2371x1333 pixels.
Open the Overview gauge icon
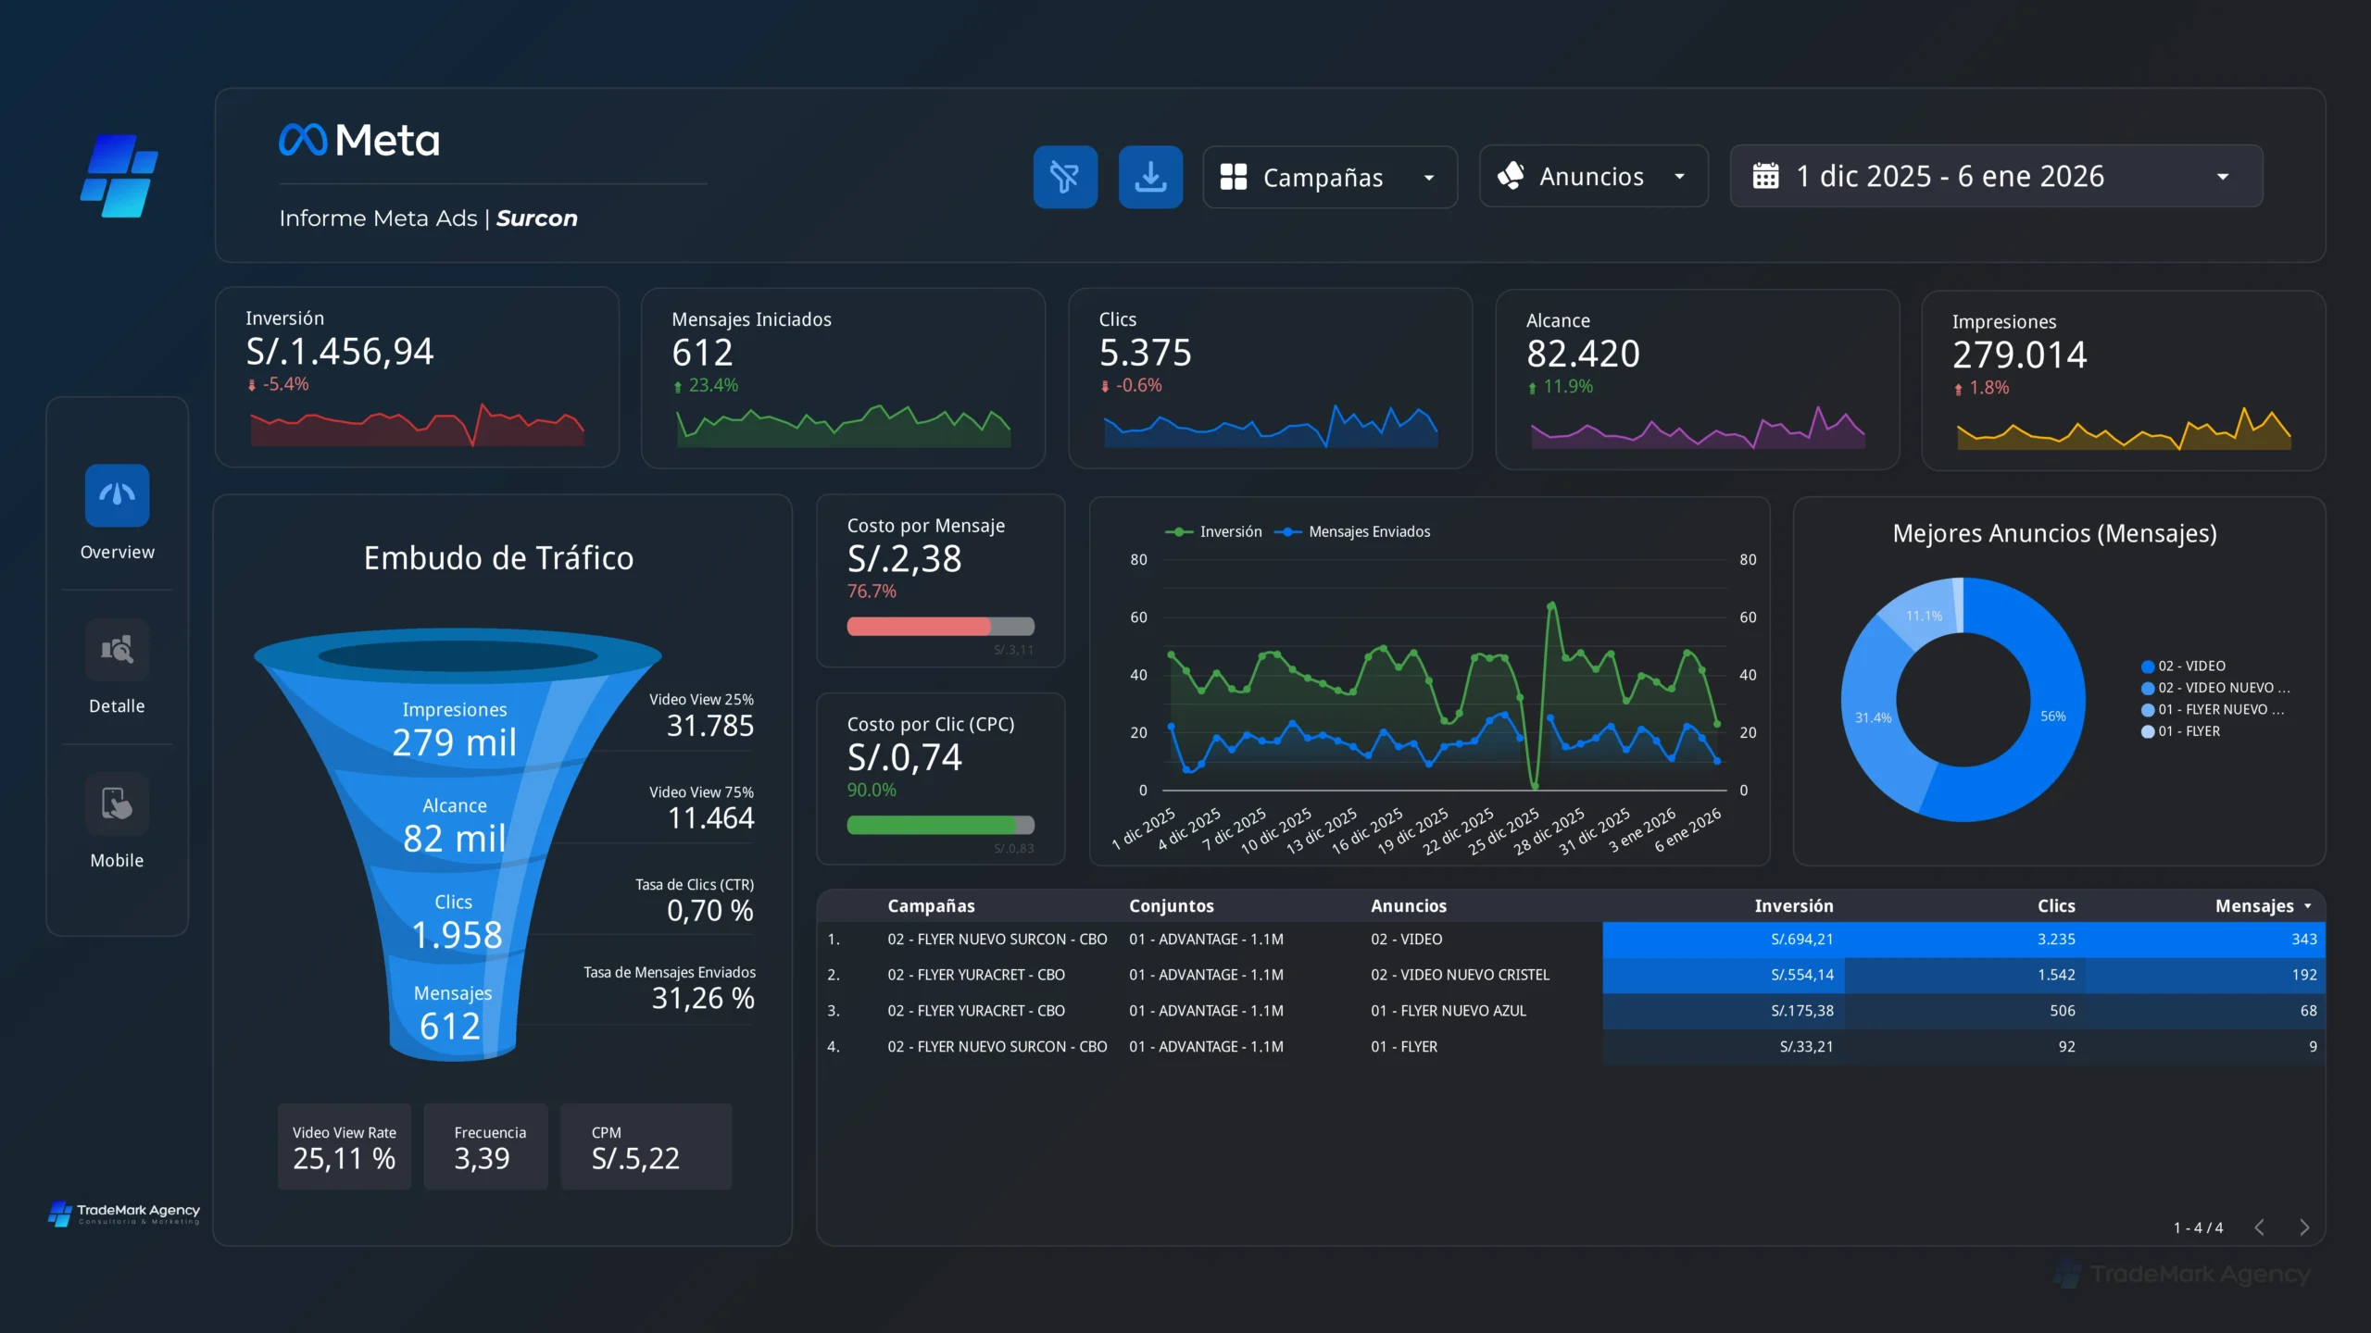pyautogui.click(x=117, y=495)
